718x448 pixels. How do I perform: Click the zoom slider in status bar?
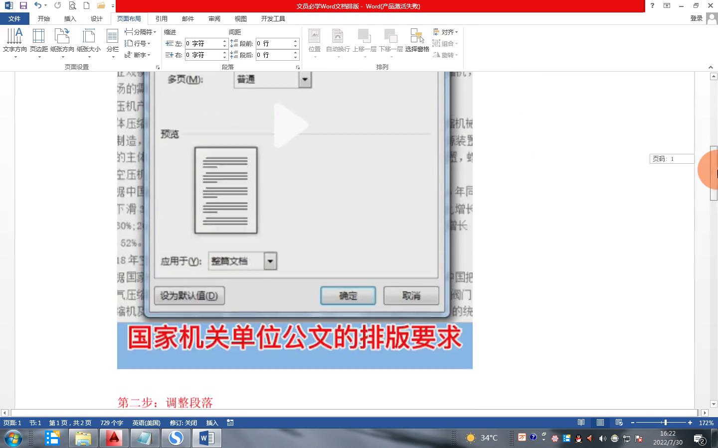(x=661, y=423)
